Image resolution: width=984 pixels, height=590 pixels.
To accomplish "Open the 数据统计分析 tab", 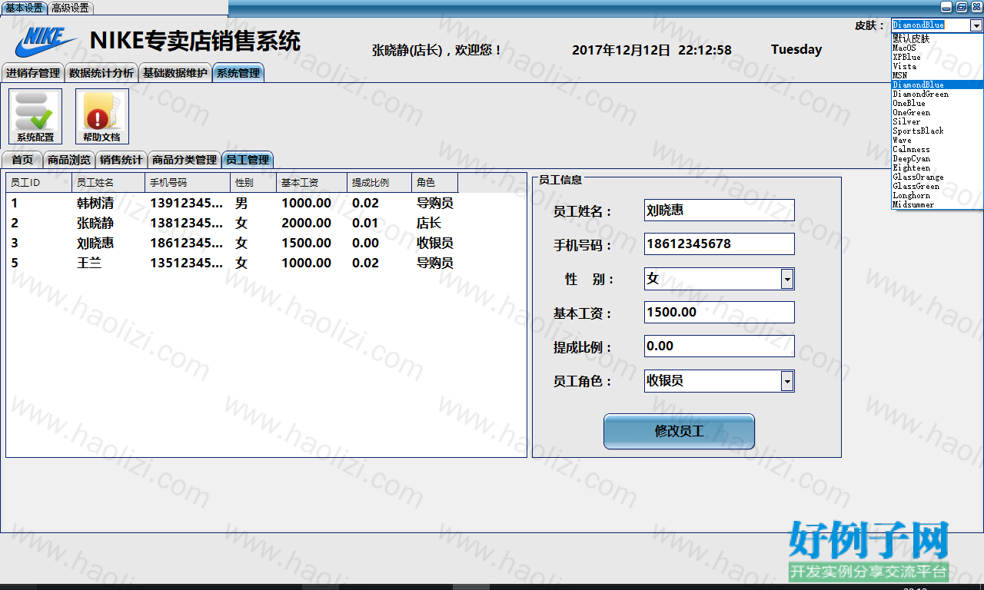I will 101,73.
